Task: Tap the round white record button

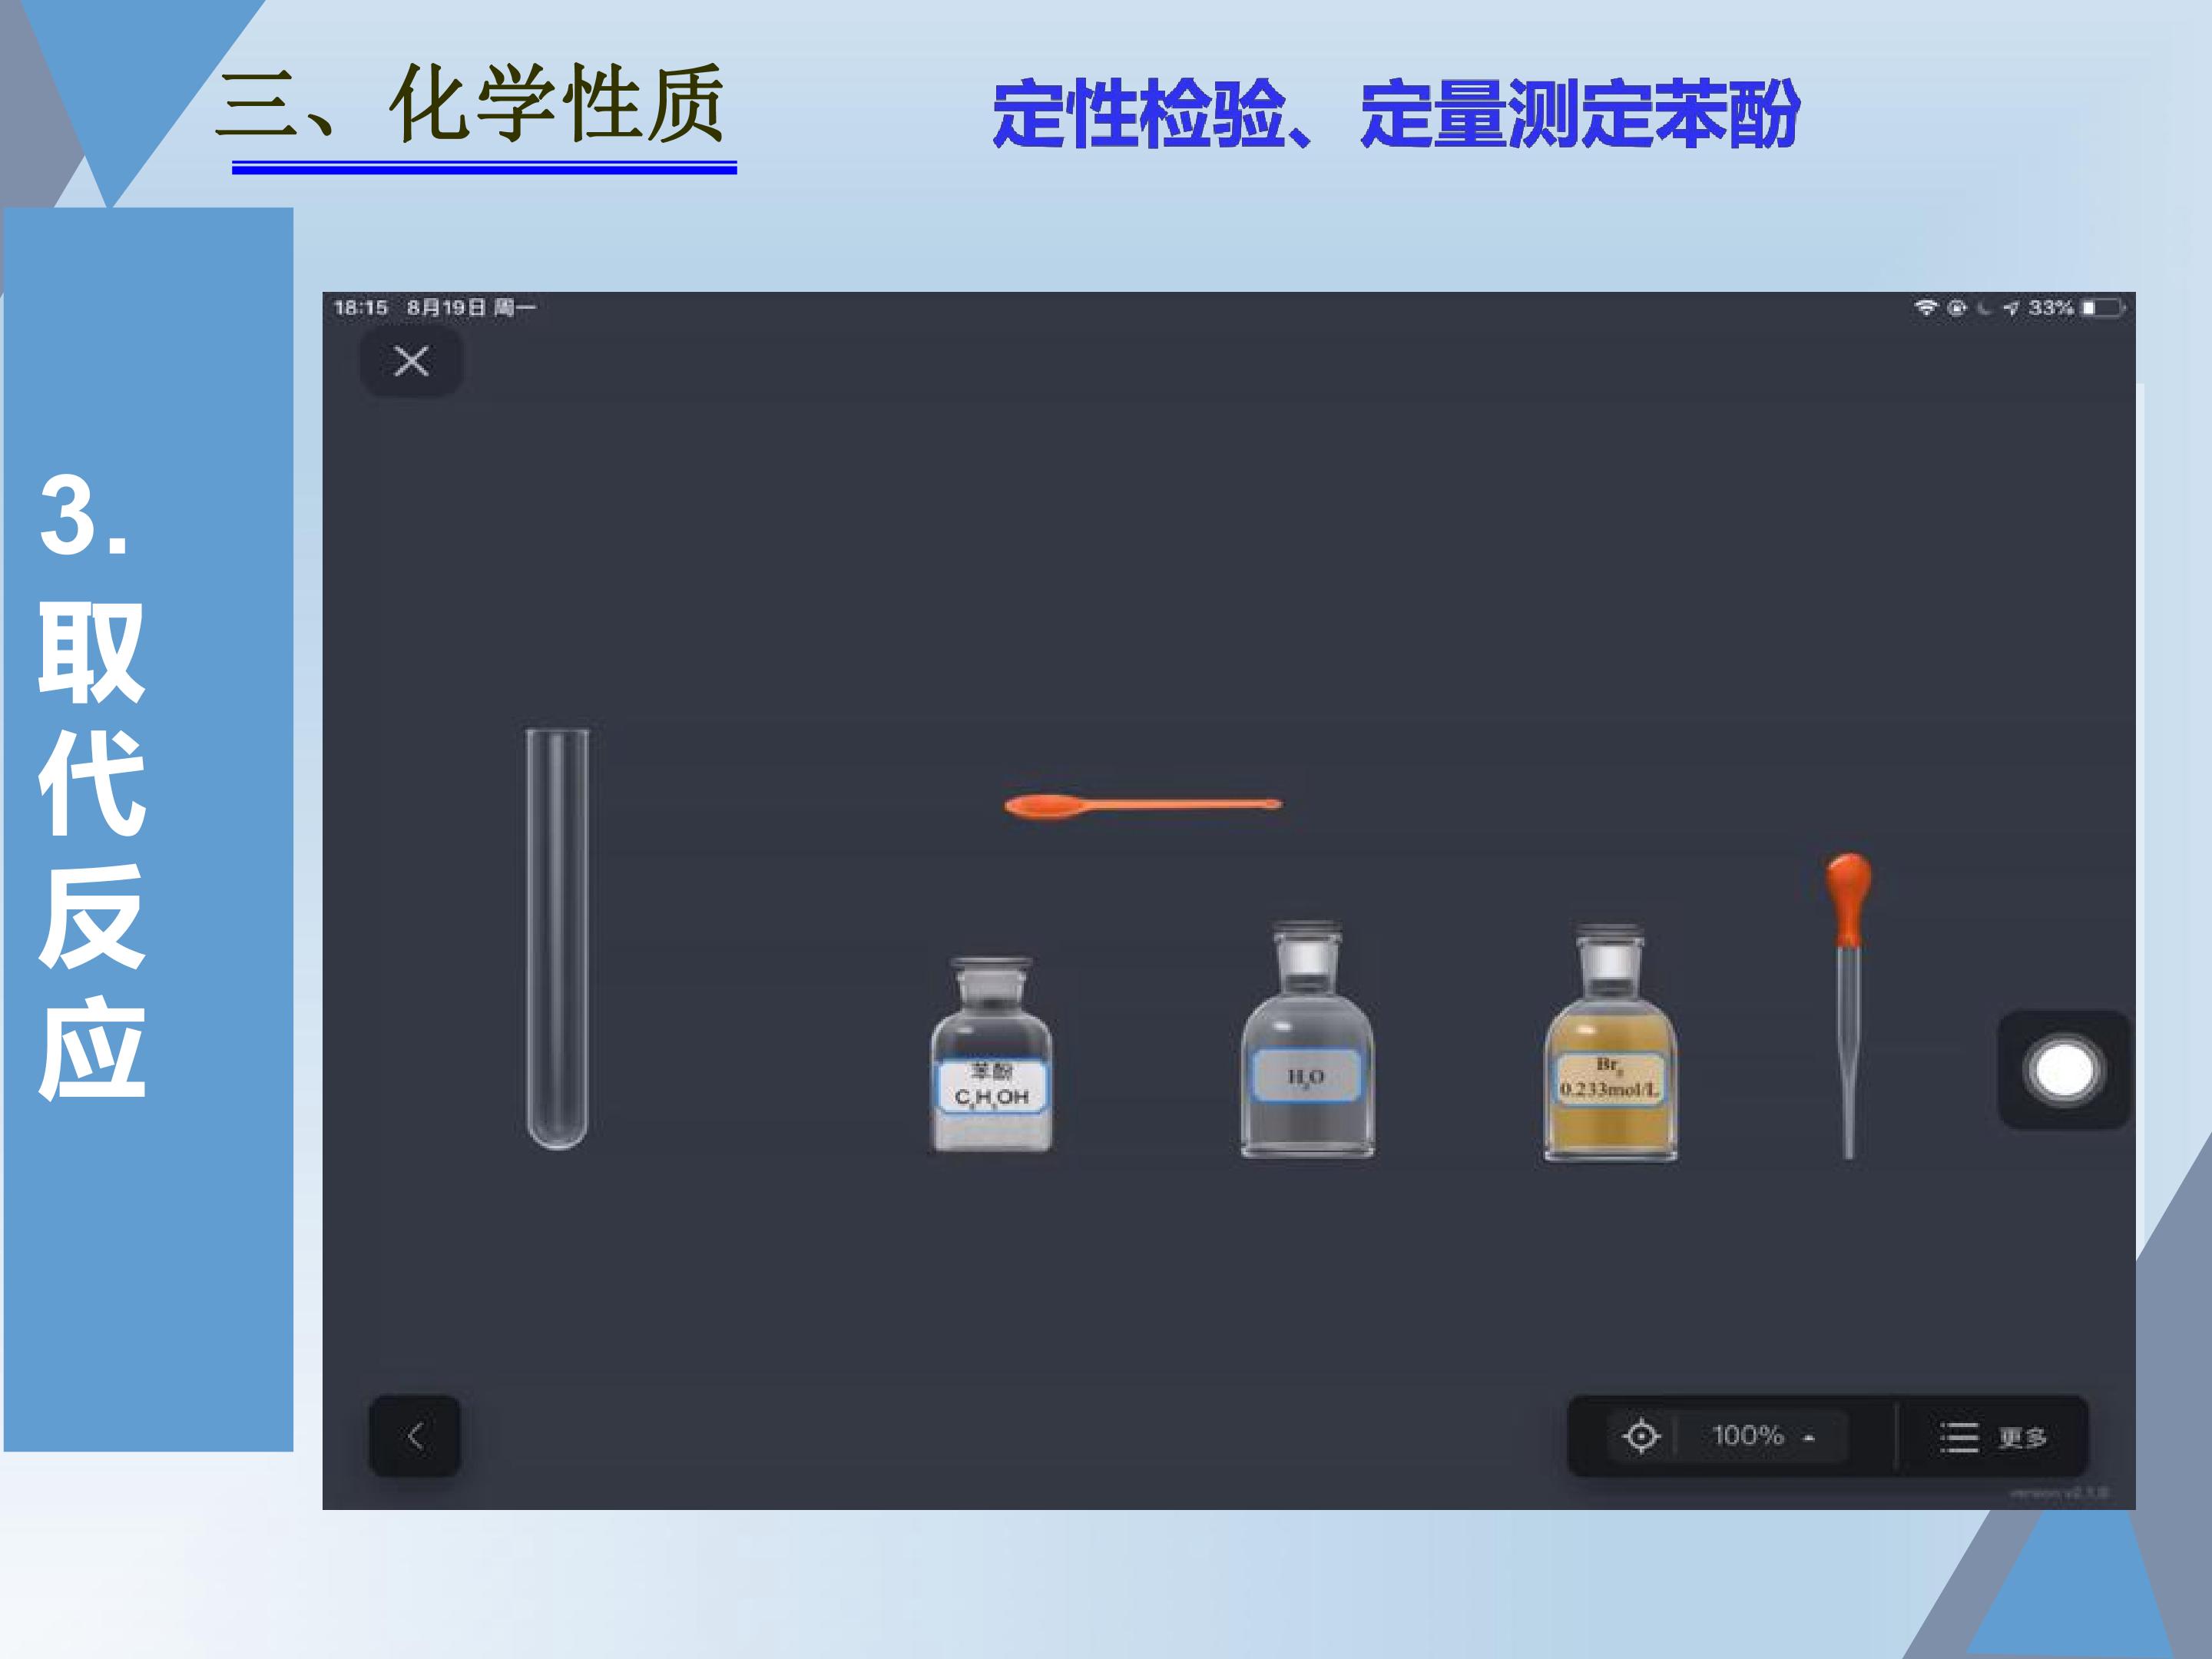Action: 2064,1070
